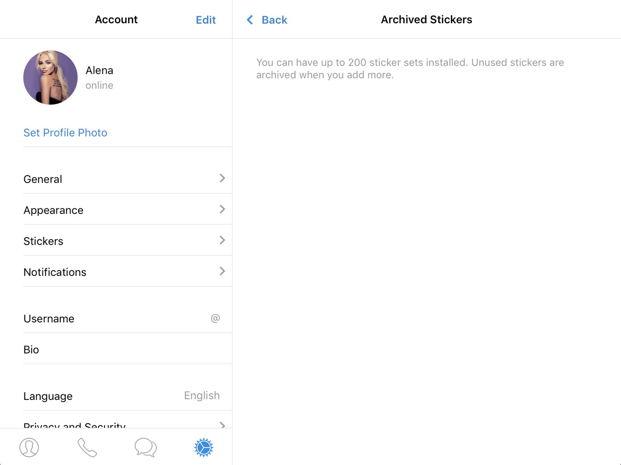Screen dimensions: 621x465
Task: Go Back from Archived Stickers
Action: [267, 20]
